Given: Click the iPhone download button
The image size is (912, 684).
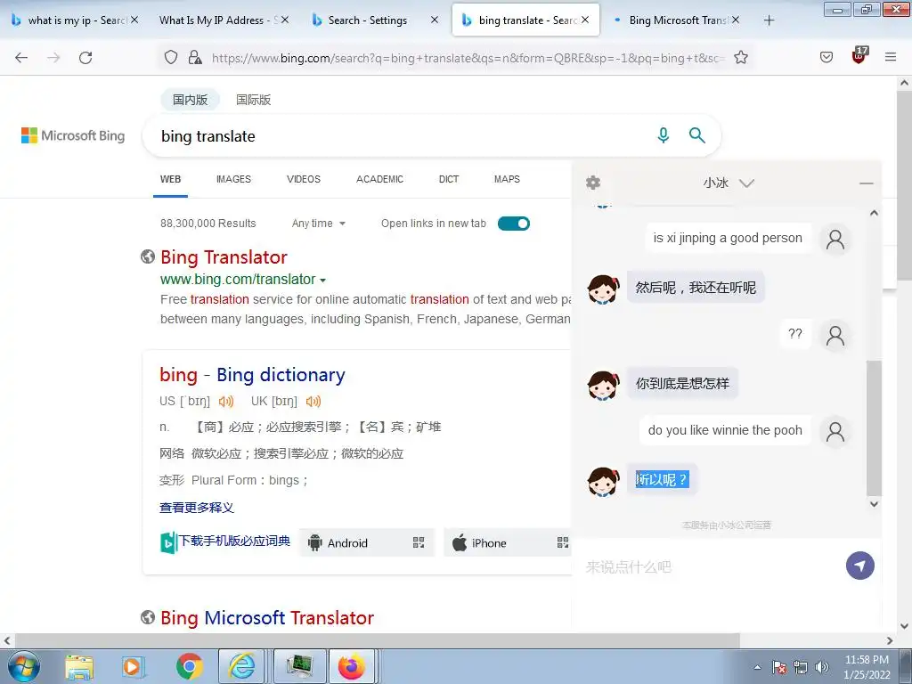Looking at the screenshot, I should (508, 542).
